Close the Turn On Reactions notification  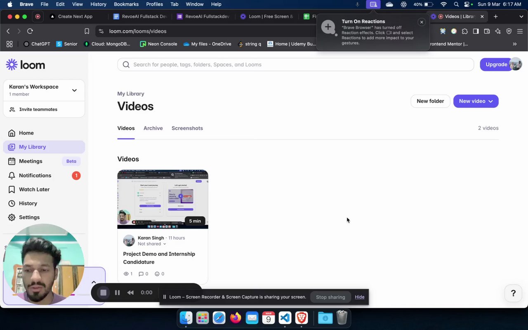[422, 22]
